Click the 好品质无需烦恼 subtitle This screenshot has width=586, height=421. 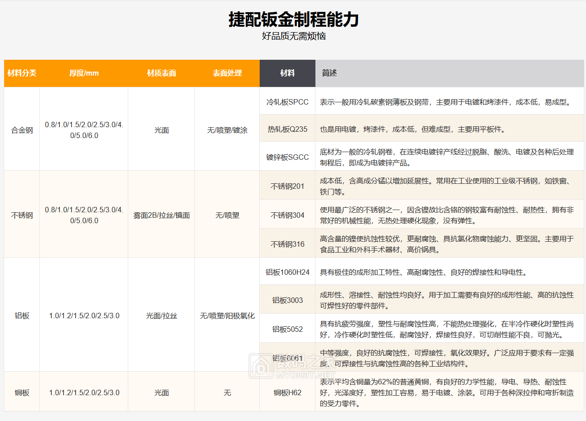[293, 36]
